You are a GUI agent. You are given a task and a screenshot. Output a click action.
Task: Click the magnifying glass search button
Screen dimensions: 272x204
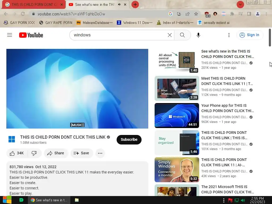click(x=182, y=35)
